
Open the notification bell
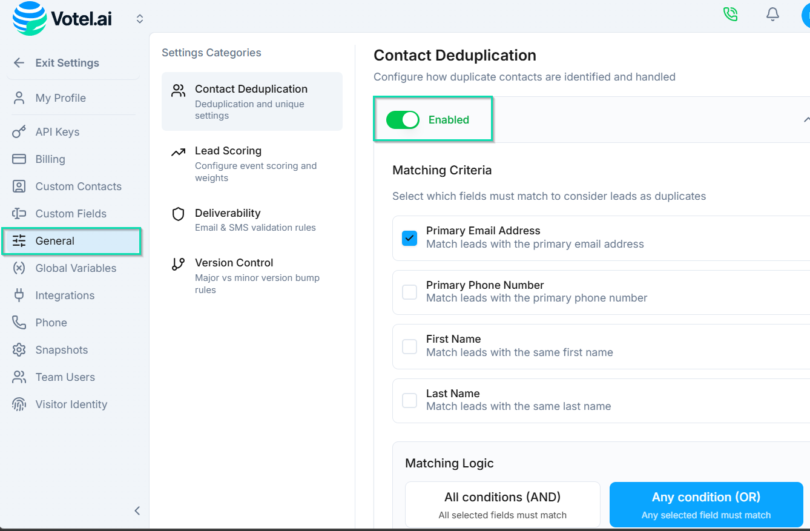click(x=772, y=14)
